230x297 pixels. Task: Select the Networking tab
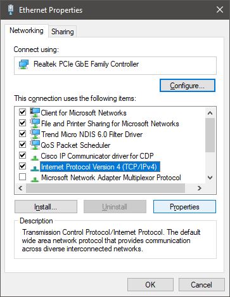pos(27,30)
